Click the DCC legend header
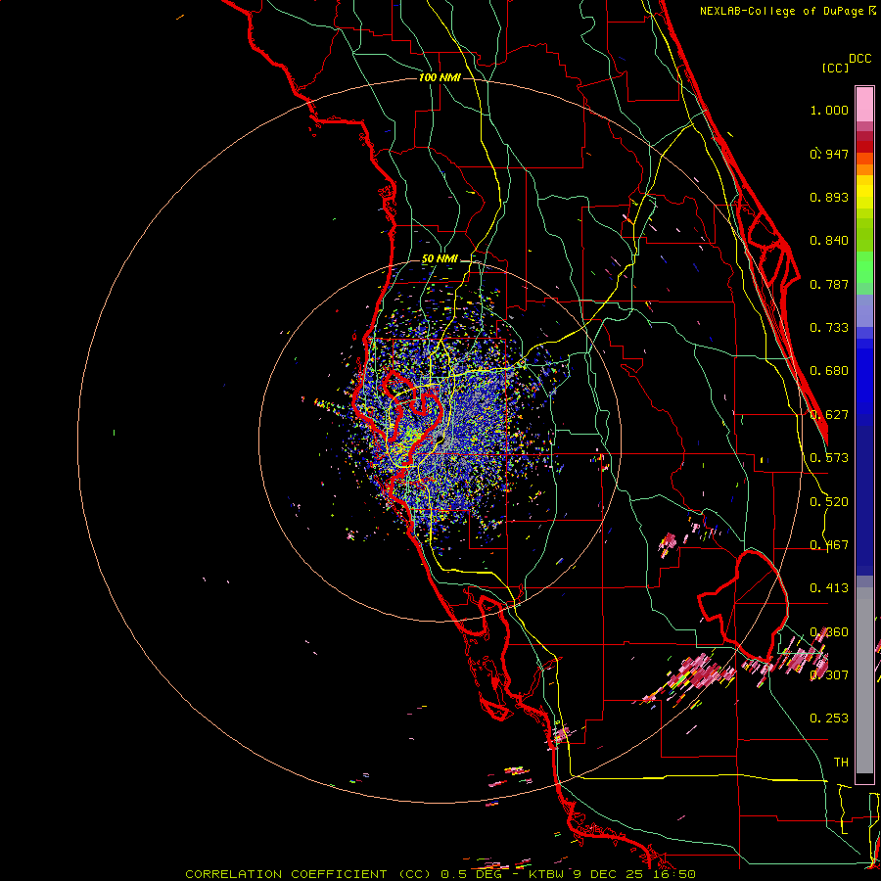The width and height of the screenshot is (881, 881). (x=859, y=59)
